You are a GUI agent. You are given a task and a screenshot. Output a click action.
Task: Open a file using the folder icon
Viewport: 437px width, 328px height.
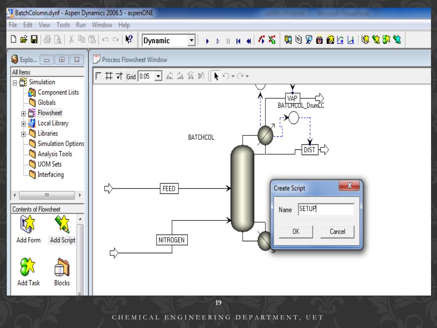[24, 39]
